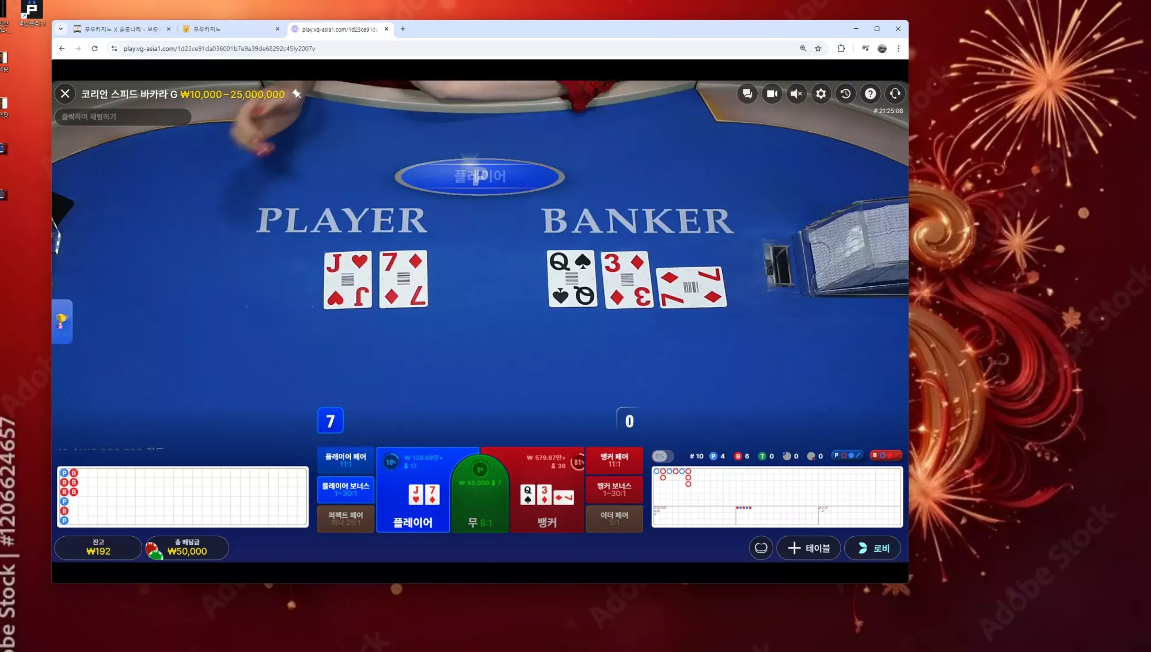Click the chat input field
Image resolution: width=1151 pixels, height=652 pixels.
click(x=123, y=117)
